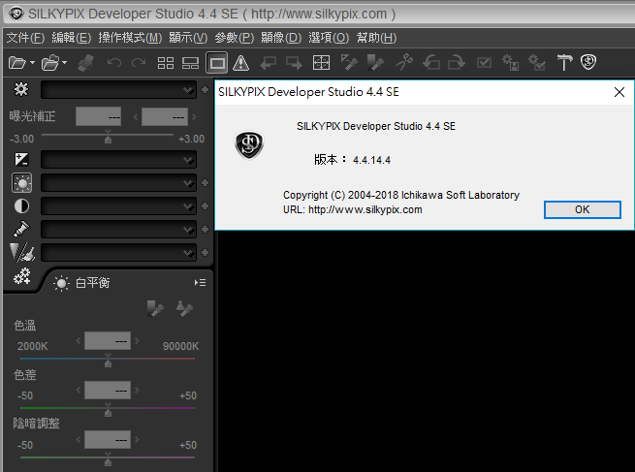This screenshot has width=635, height=472.
Task: Adjust the 色差 color deflection slider handle
Action: [108, 413]
